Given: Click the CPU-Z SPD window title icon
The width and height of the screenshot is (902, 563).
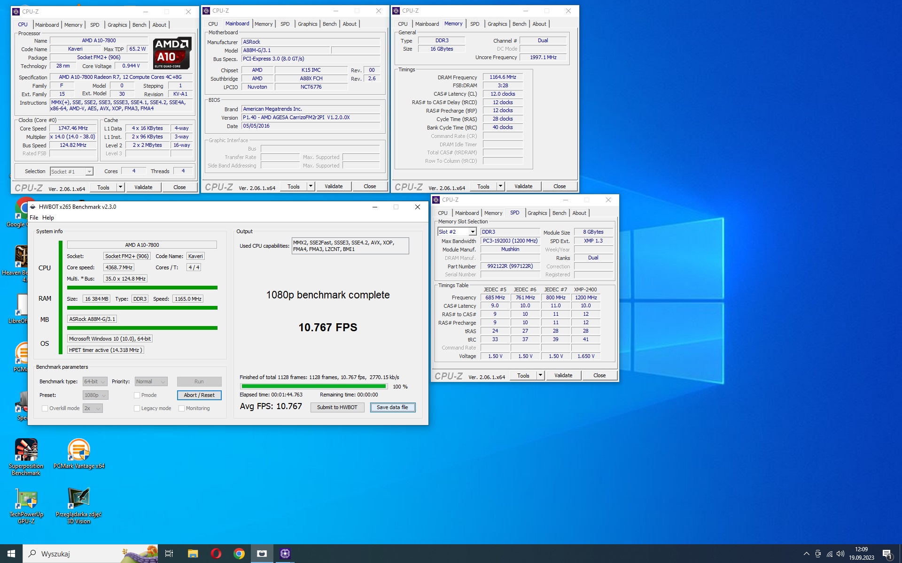Looking at the screenshot, I should pos(436,200).
